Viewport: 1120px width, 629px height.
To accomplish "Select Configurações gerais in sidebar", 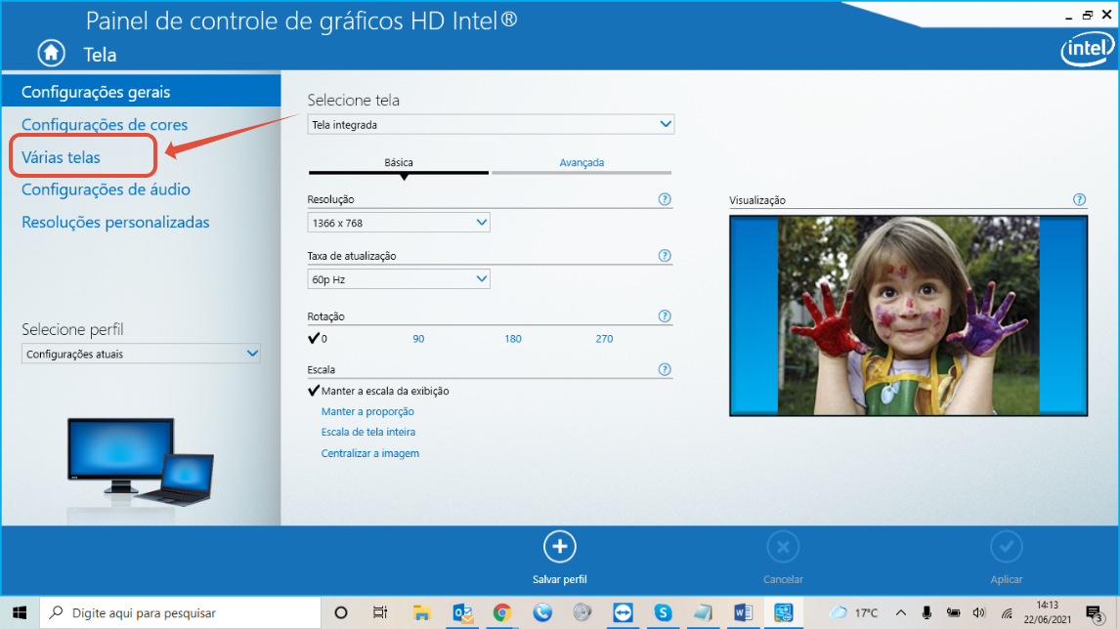I will (x=141, y=92).
